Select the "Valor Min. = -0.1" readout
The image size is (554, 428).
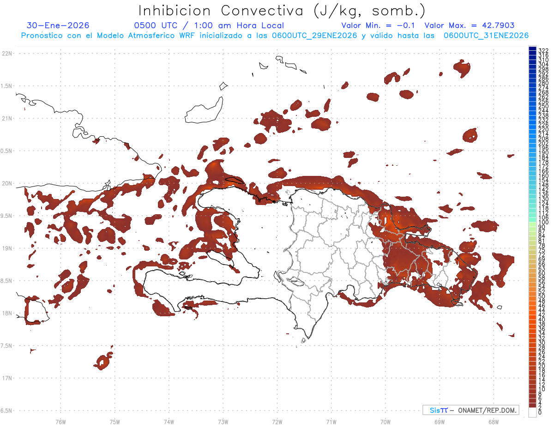pos(379,26)
